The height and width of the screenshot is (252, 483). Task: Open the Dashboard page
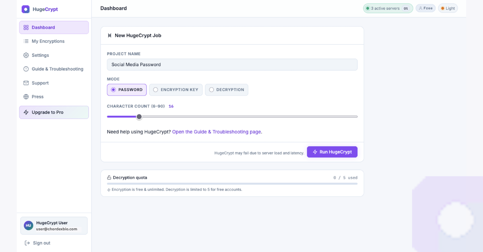pos(54,27)
